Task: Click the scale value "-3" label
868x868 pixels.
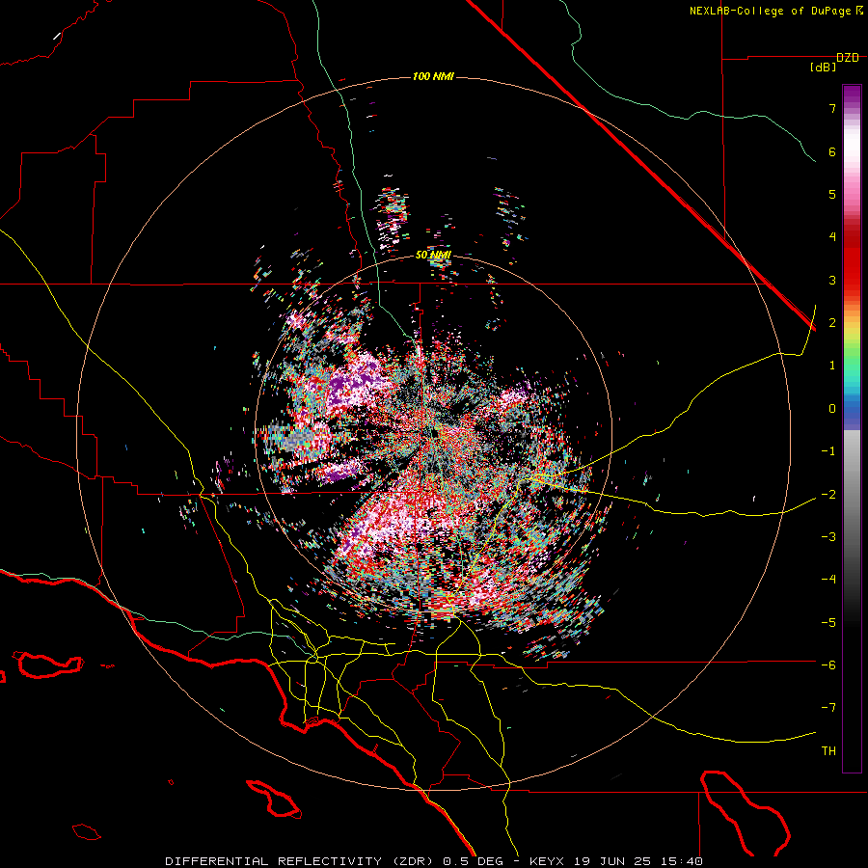Action: point(828,537)
